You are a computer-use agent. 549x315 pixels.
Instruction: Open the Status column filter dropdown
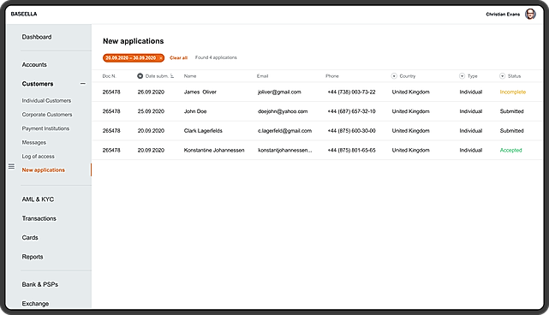(502, 76)
